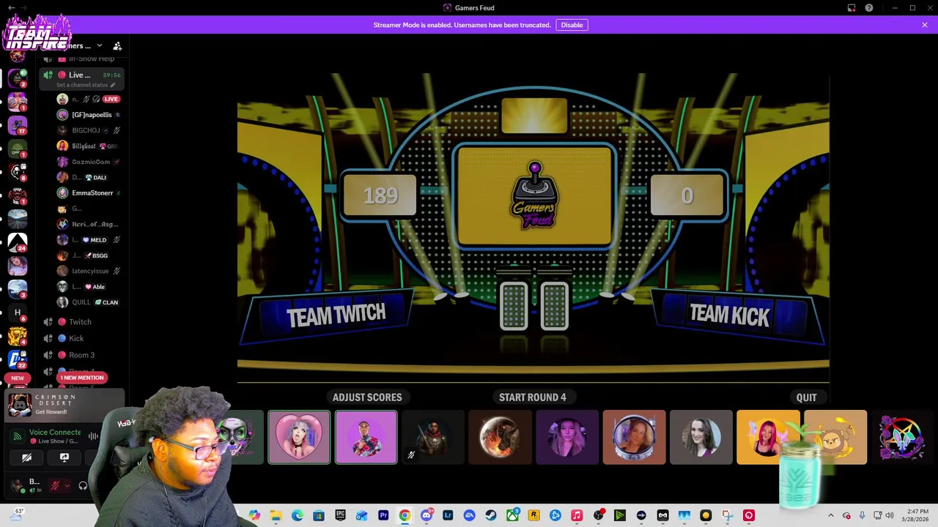The width and height of the screenshot is (938, 527).
Task: Click the Gamers Feud center logo
Action: 534,196
